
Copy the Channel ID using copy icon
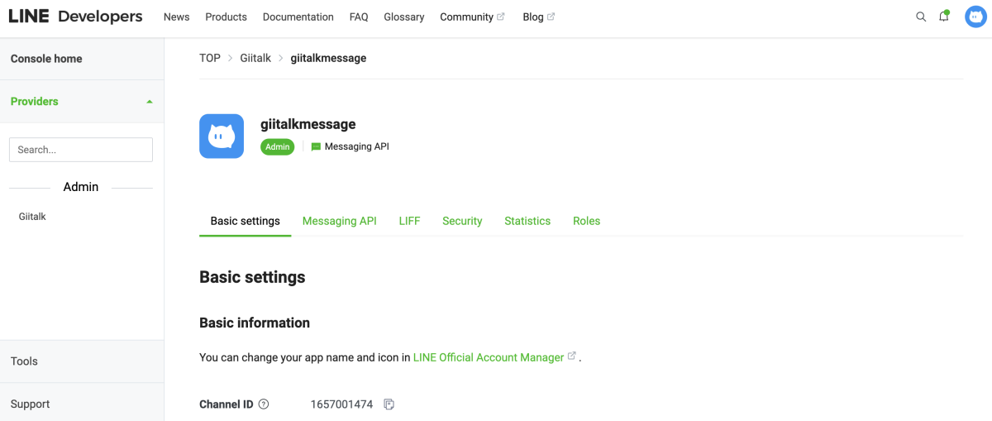tap(389, 404)
